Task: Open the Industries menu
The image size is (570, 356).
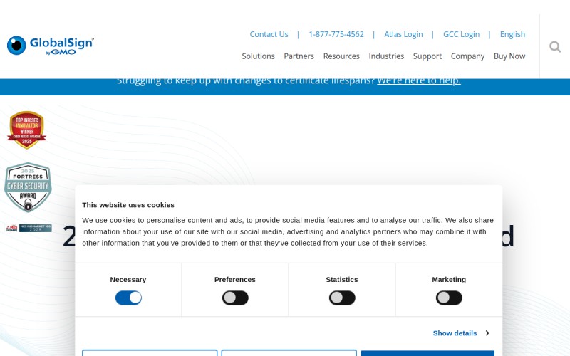Action: (386, 56)
